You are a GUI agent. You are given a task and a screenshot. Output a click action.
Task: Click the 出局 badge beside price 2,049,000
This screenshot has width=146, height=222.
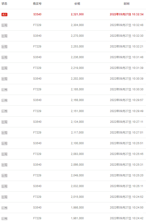[4, 175]
